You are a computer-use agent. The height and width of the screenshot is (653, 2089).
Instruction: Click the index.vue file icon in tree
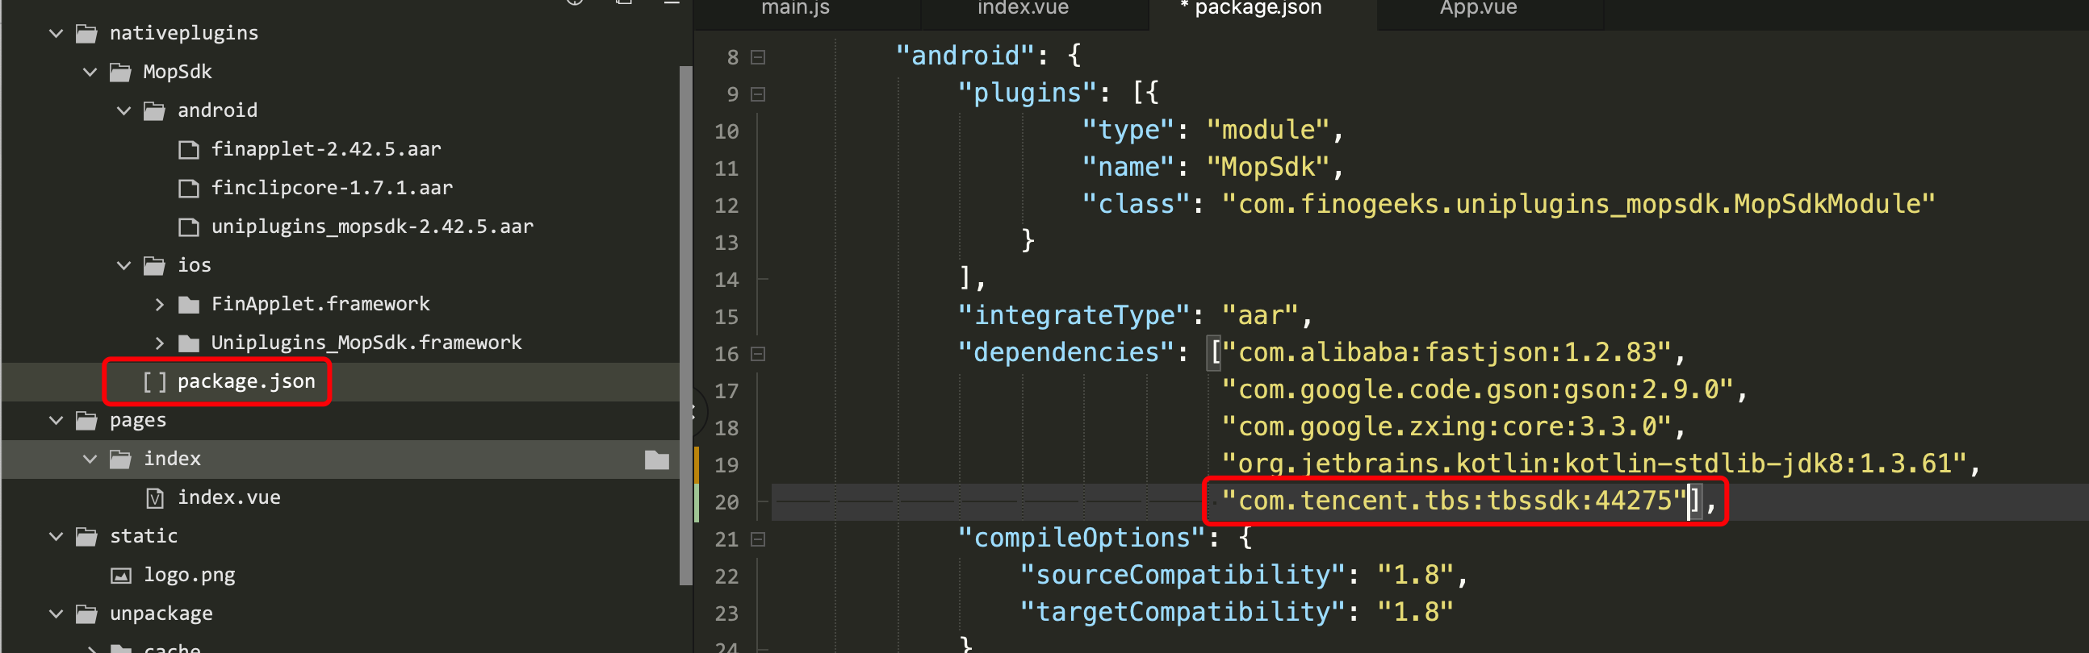point(155,497)
